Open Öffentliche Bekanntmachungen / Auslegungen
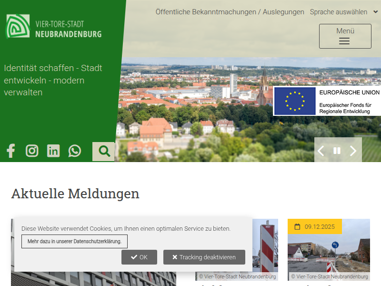Viewport: 381px width, 286px height. click(230, 11)
